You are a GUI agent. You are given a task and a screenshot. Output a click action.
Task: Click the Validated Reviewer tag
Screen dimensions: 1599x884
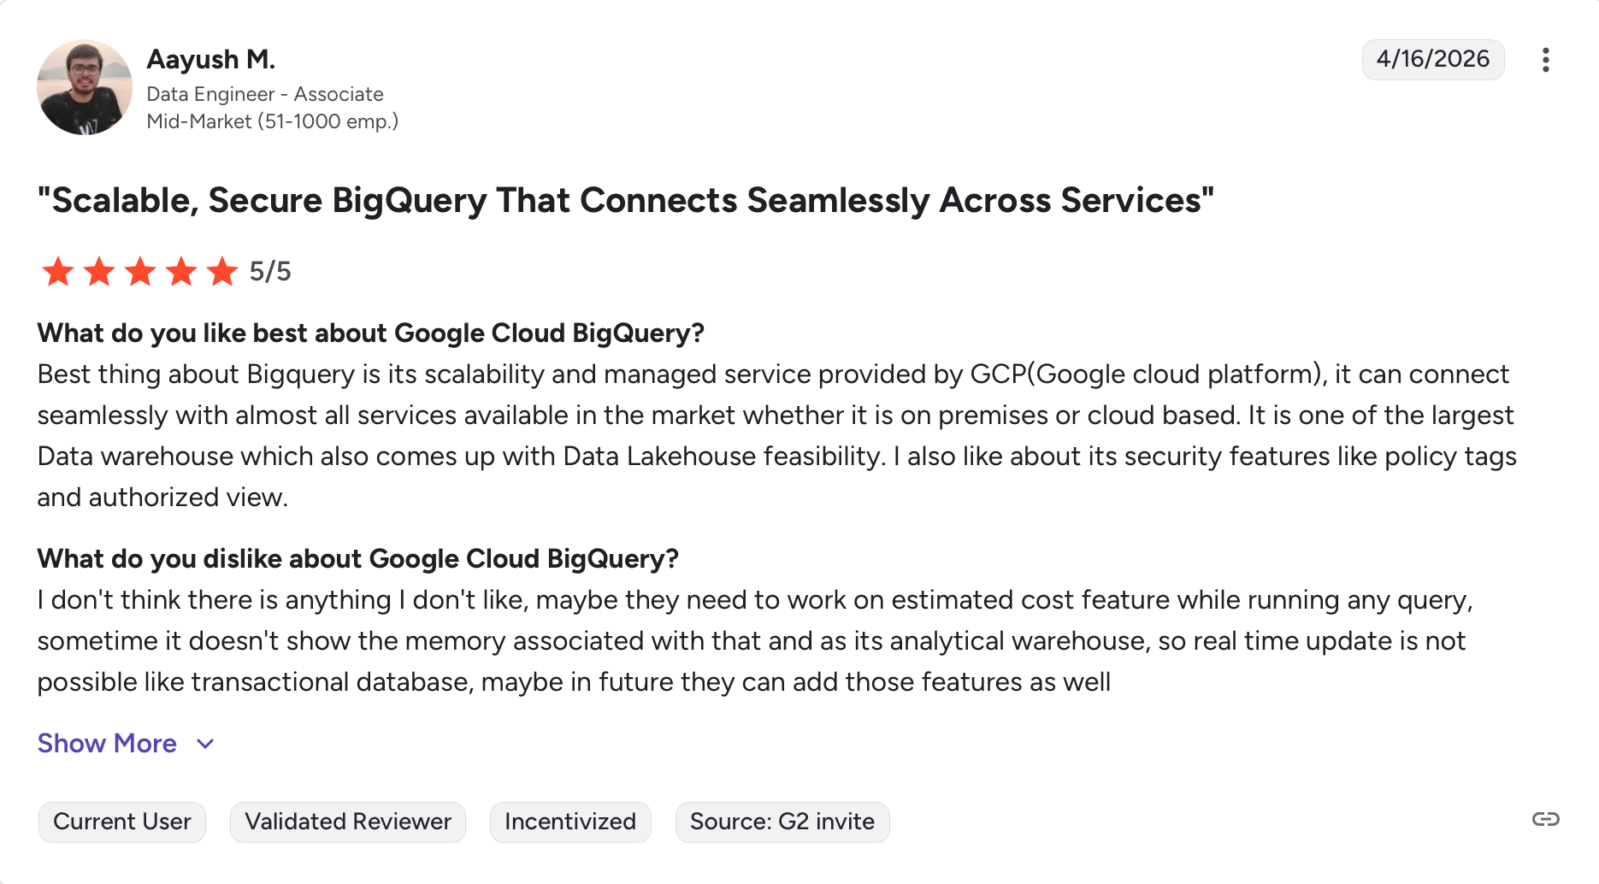[348, 822]
